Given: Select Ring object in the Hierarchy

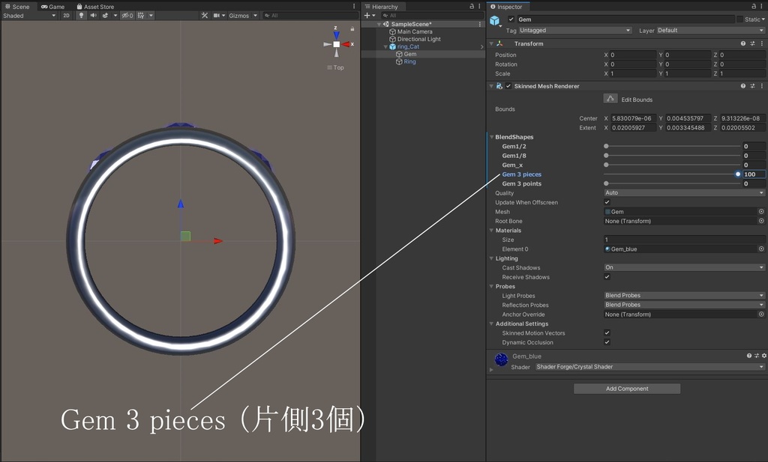Looking at the screenshot, I should coord(409,61).
